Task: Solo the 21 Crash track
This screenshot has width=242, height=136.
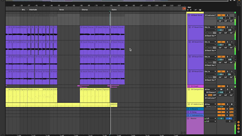Action: pos(227,86)
